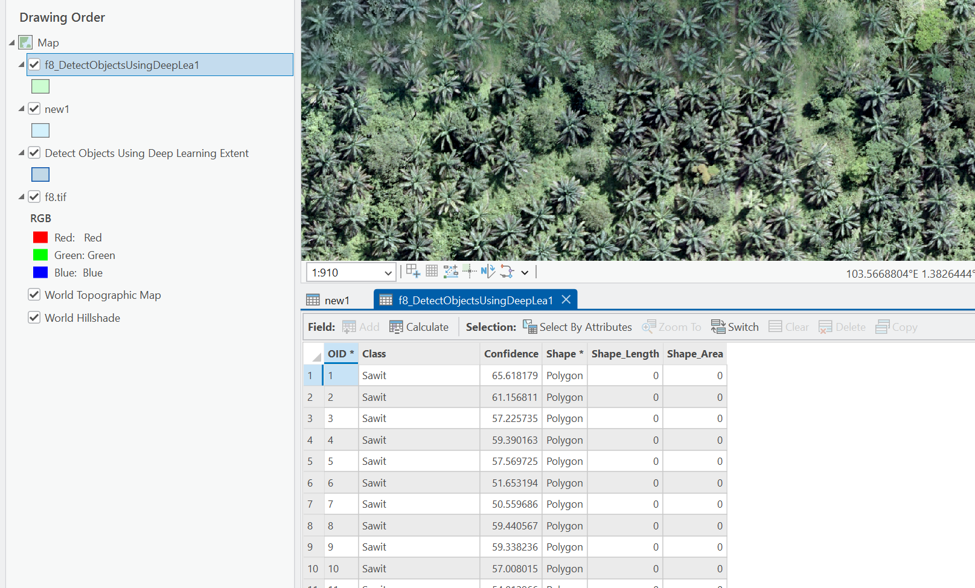Image resolution: width=975 pixels, height=588 pixels.
Task: Open the 1:910 scale dropdown
Action: pyautogui.click(x=388, y=273)
